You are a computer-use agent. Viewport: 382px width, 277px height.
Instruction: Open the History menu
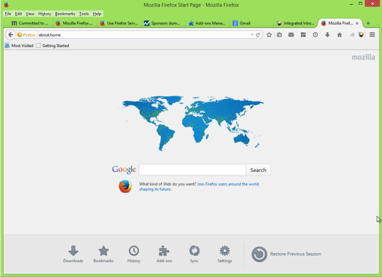click(x=45, y=14)
